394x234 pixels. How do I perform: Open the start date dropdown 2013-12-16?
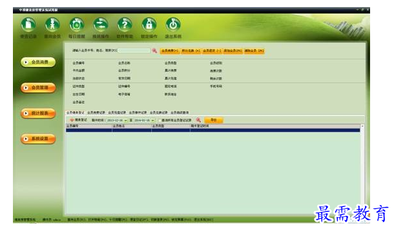tap(125, 121)
